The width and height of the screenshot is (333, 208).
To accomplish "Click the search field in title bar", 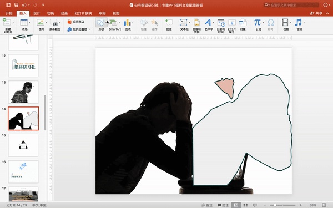I will coord(291,5).
